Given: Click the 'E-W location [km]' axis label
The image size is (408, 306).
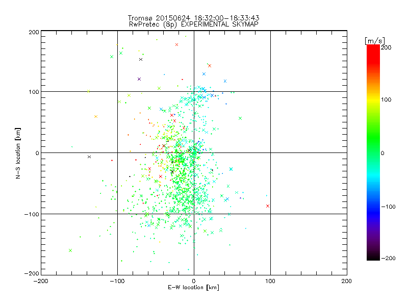Looking at the screenshot, I should click(193, 288).
